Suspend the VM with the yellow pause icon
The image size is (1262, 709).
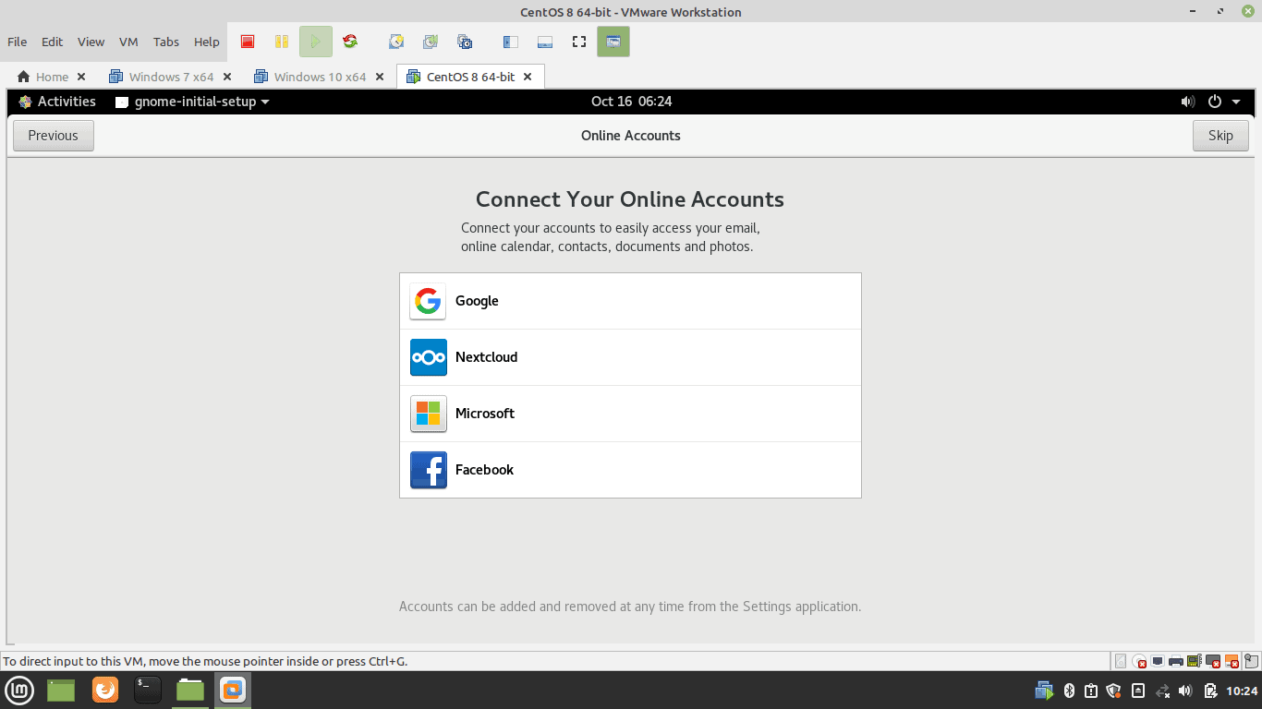point(282,42)
